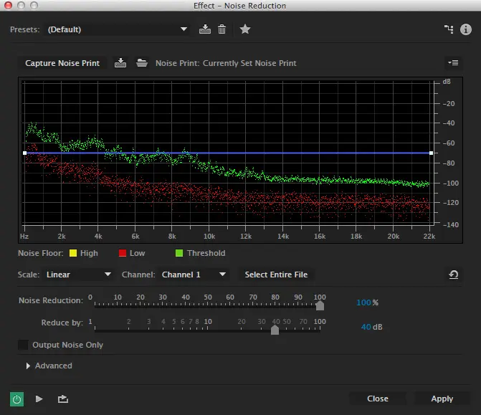This screenshot has height=415, width=481.
Task: Click the info icon at top right
Action: (x=466, y=29)
